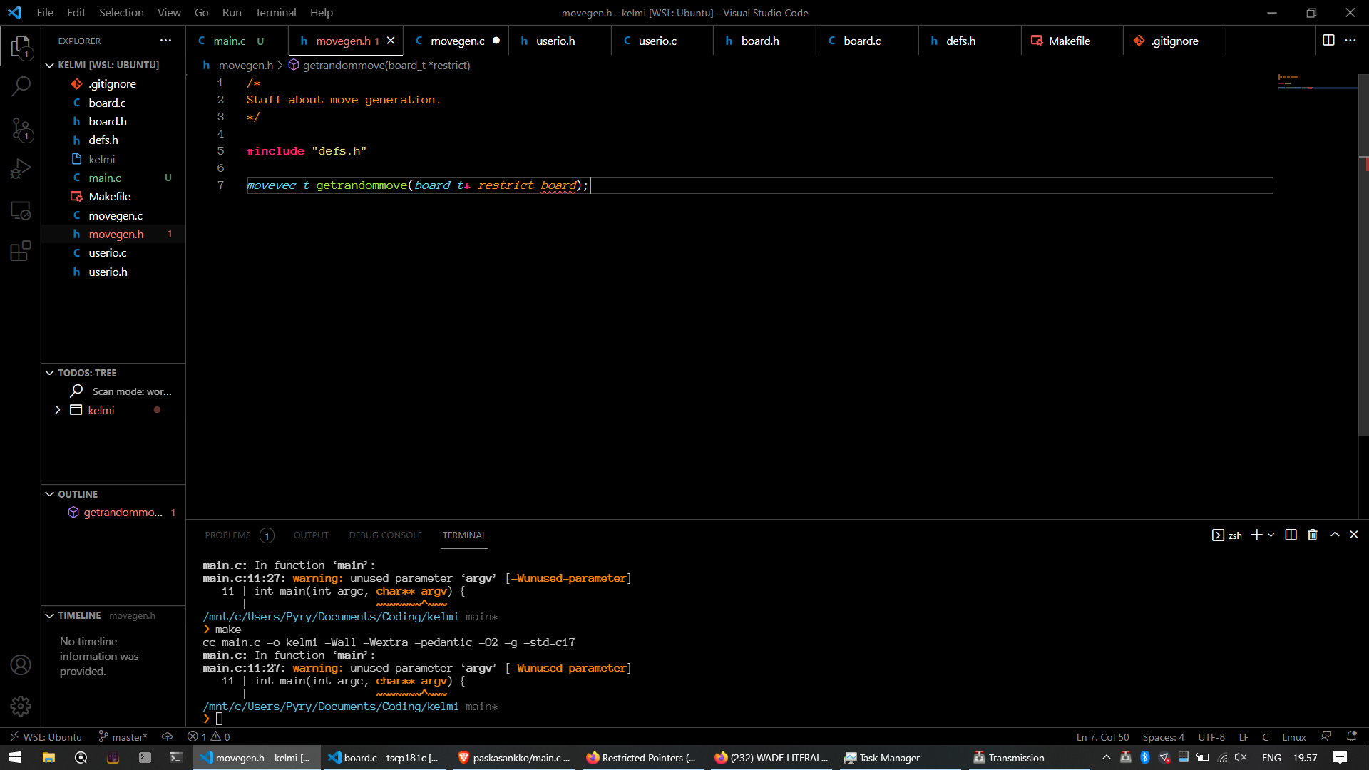
Task: Kill the terminal with the trash icon
Action: (x=1312, y=535)
